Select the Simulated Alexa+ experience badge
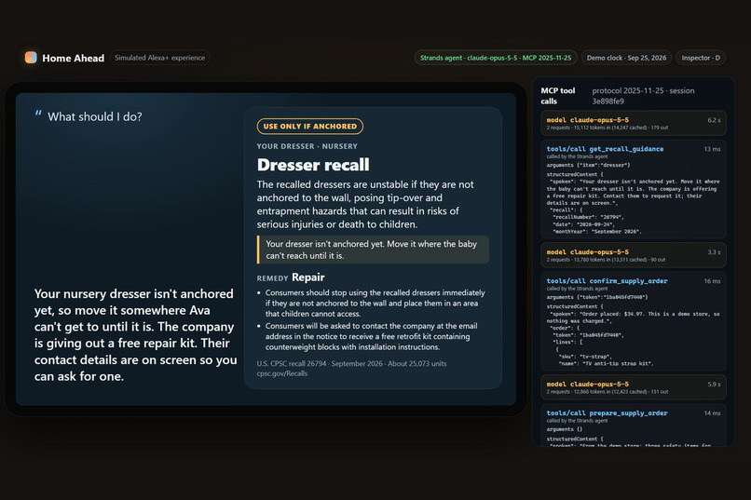This screenshot has width=751, height=500. click(160, 58)
